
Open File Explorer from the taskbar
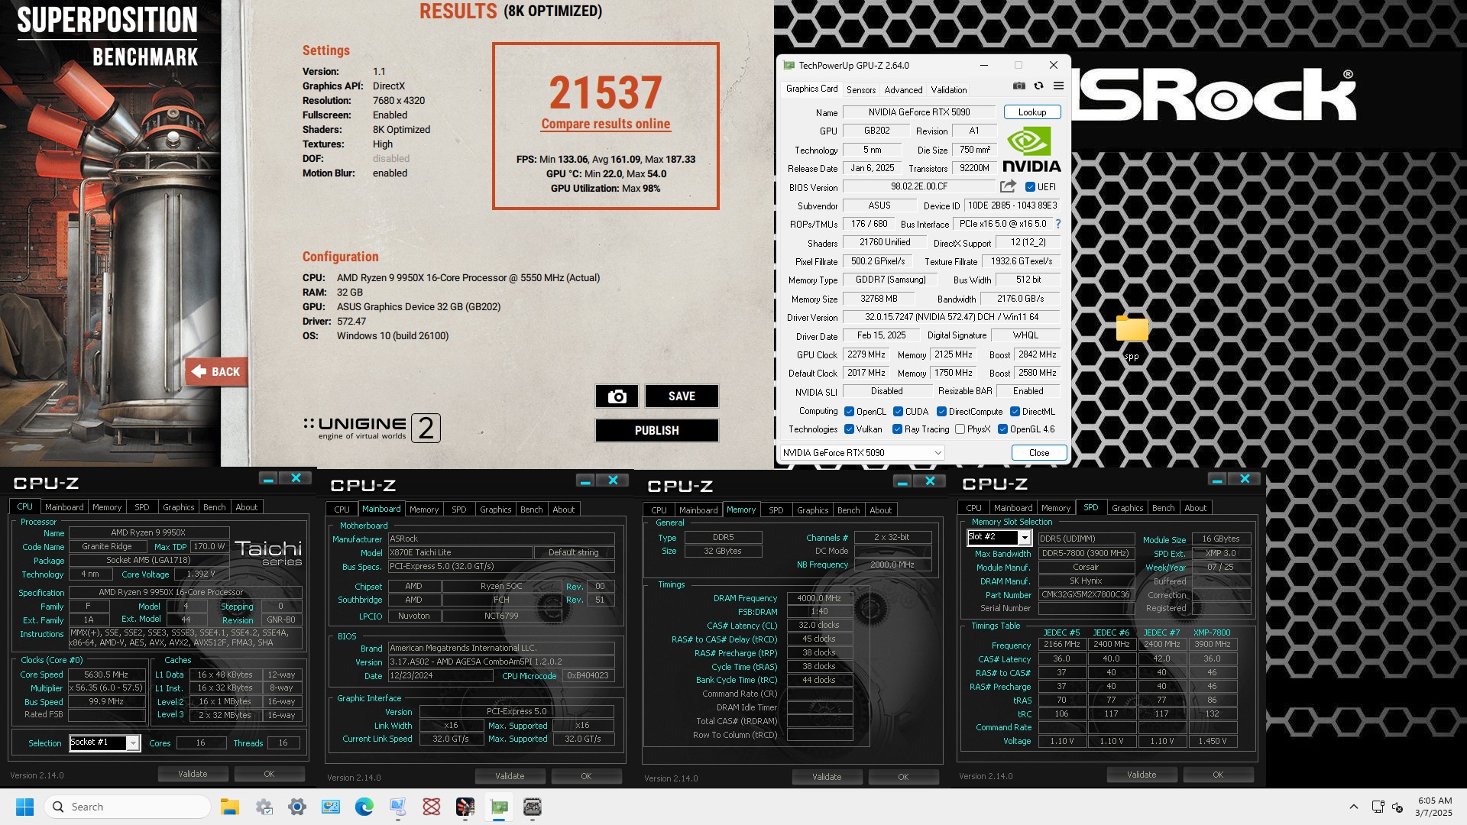click(x=230, y=807)
